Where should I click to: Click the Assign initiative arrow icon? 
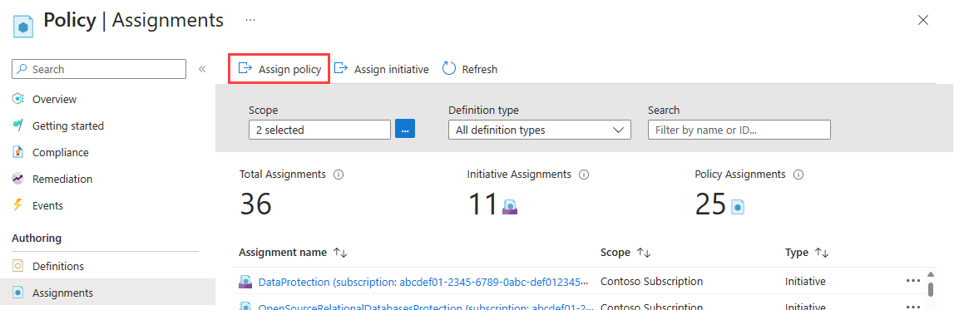pyautogui.click(x=340, y=68)
